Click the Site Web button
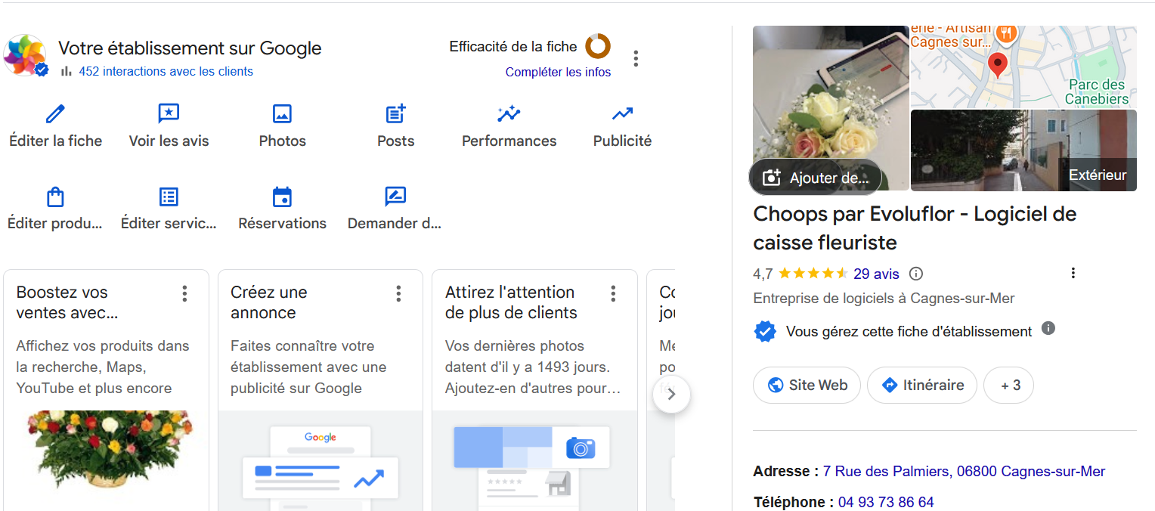Screen dimensions: 1155x511 pos(807,385)
